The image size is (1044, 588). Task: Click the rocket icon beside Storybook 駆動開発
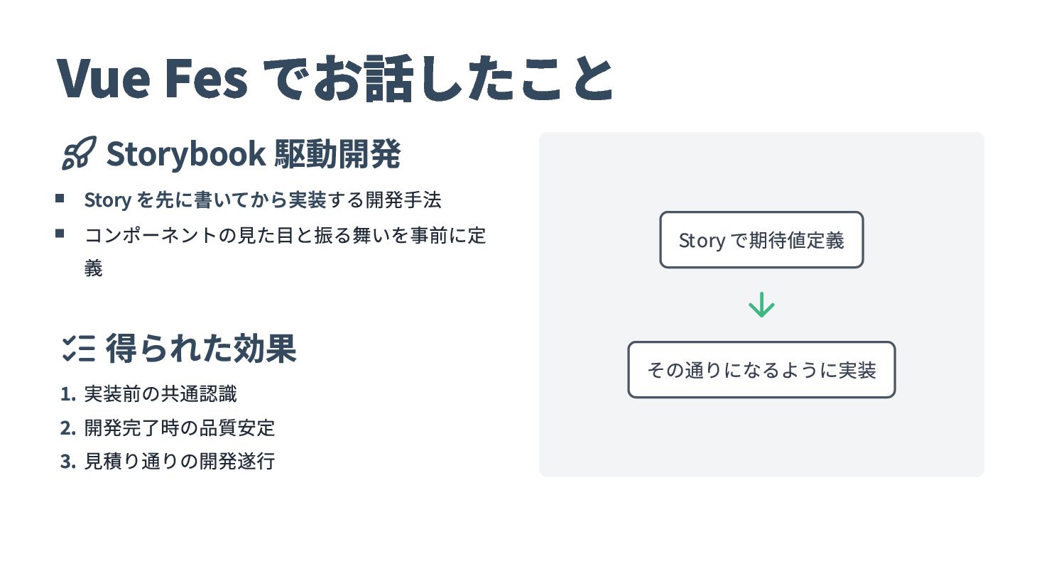78,153
